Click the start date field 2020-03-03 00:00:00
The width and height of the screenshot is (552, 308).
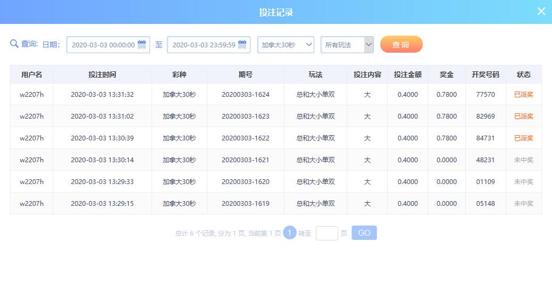click(x=108, y=45)
